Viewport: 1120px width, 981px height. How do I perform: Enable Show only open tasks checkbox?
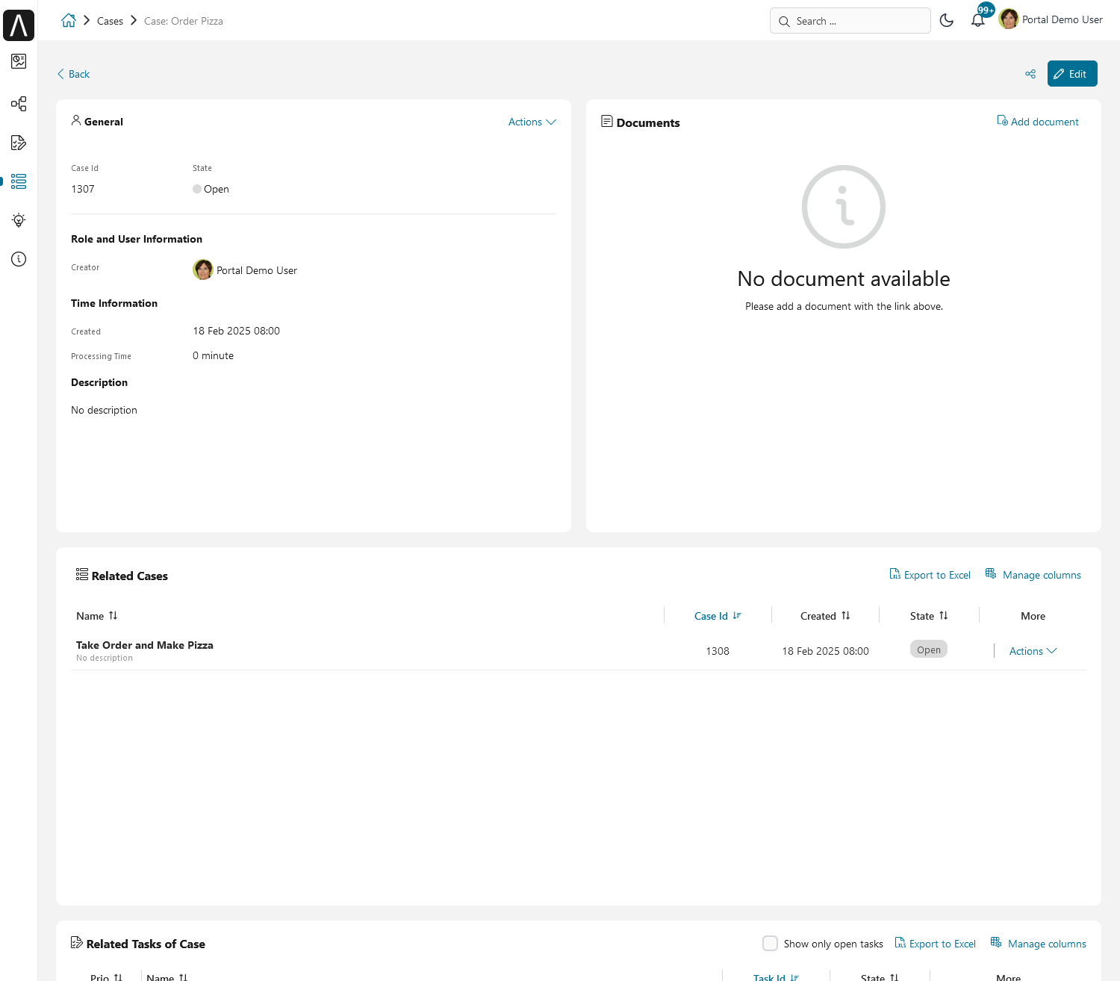(x=770, y=944)
